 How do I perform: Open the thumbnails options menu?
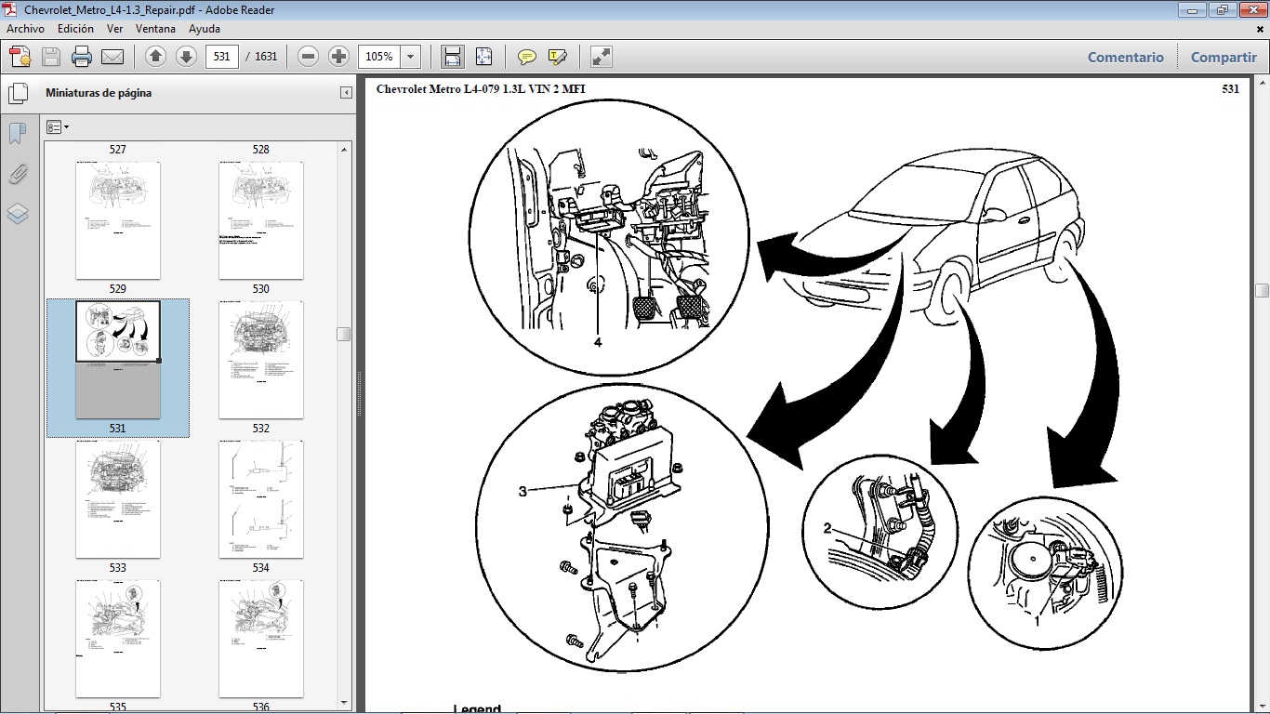58,126
